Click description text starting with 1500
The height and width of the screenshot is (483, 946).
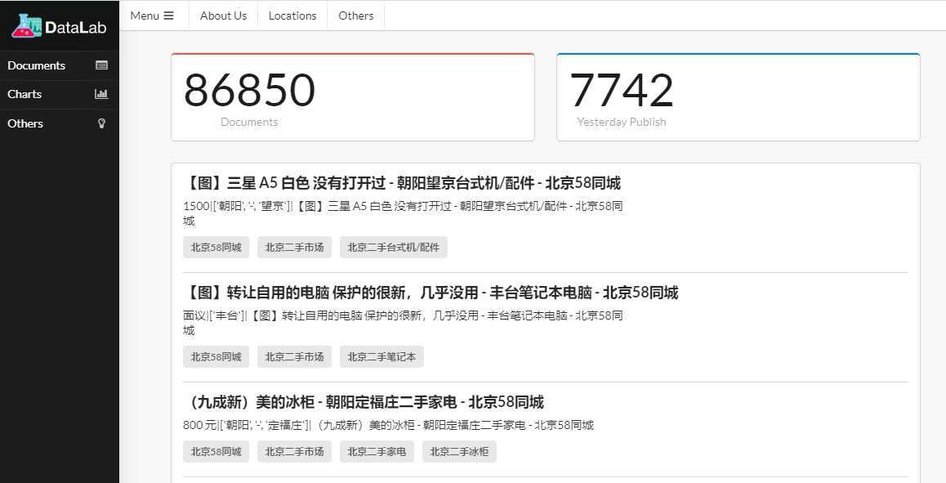click(403, 213)
